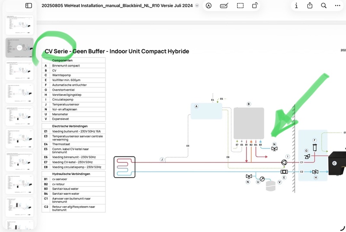Screen dimensions: 346x232
Task: Click 'Electrische Verbindingen' table header
Action: (74, 126)
